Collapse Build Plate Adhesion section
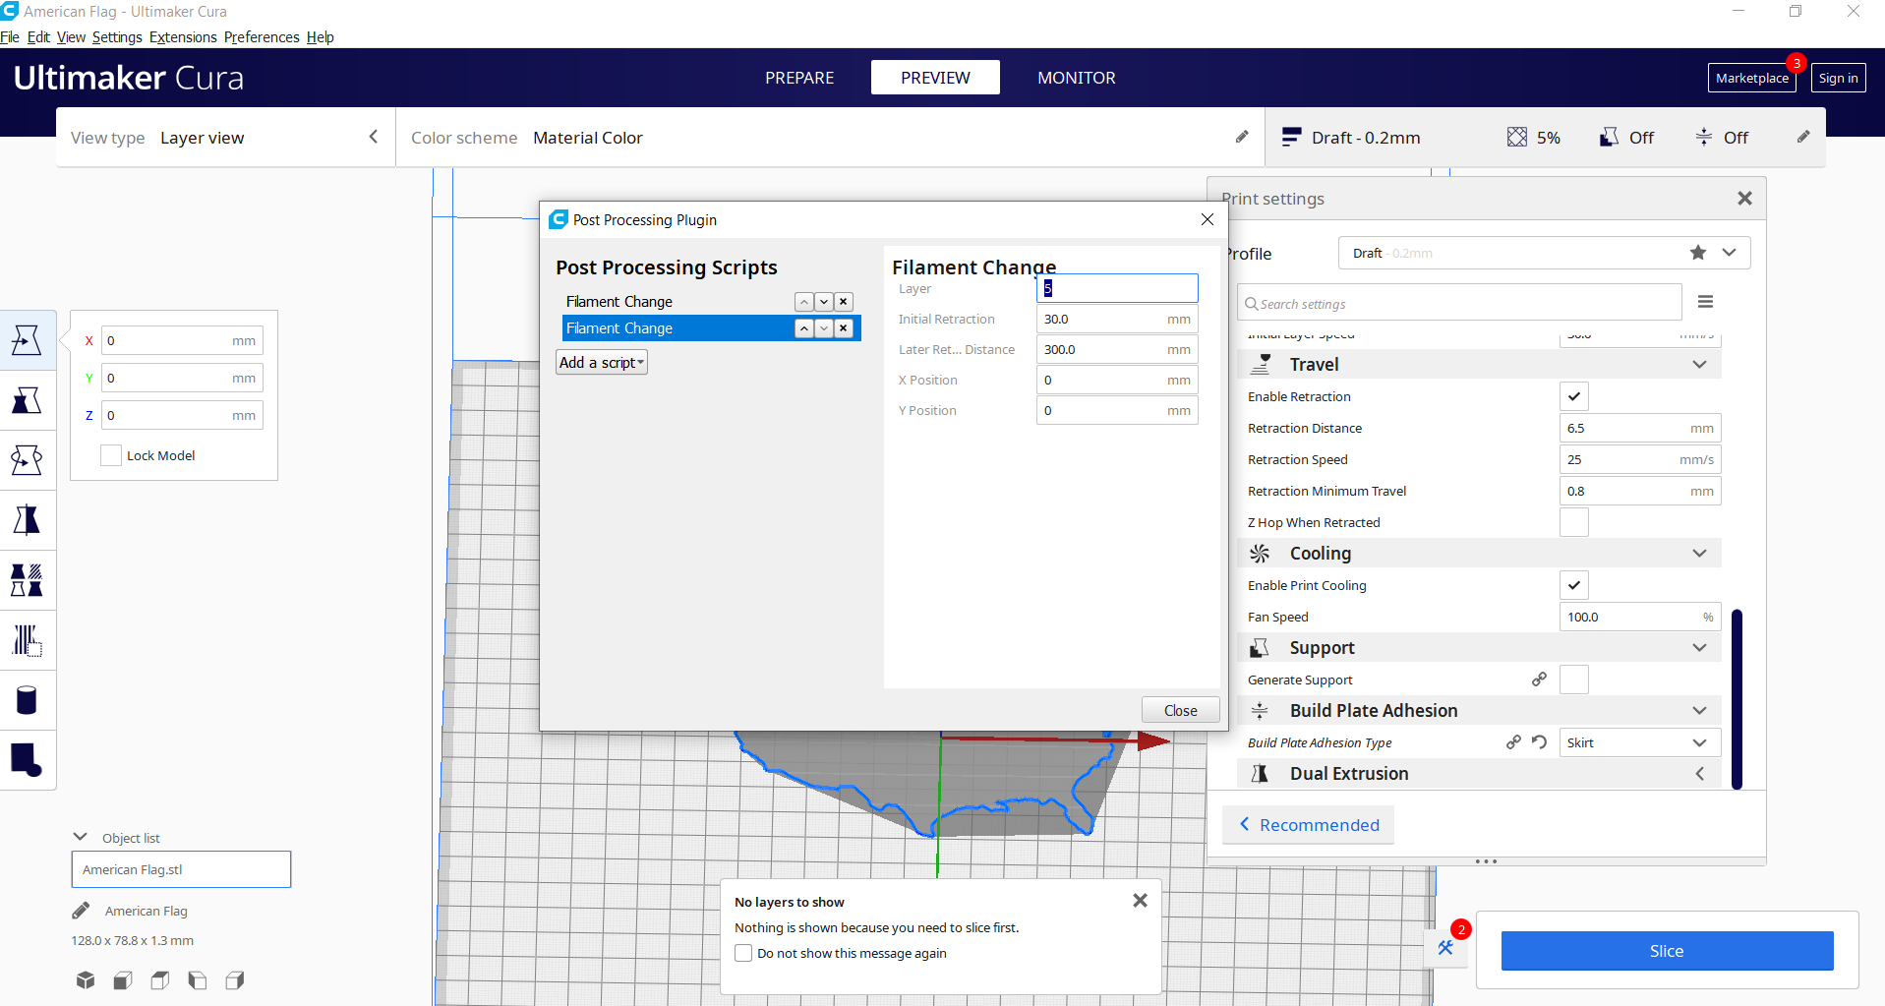 (x=1699, y=711)
